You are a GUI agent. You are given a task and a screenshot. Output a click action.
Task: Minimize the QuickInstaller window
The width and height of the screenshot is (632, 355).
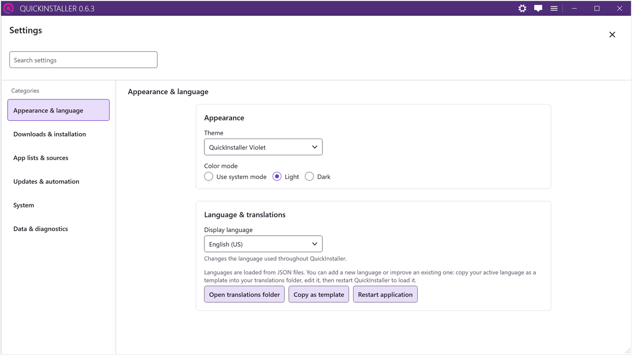click(574, 8)
